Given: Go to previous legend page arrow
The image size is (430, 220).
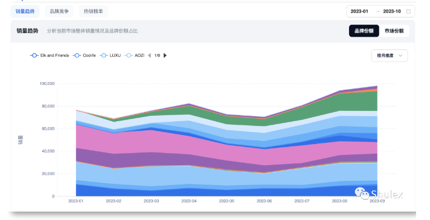Looking at the screenshot, I should pyautogui.click(x=149, y=55).
